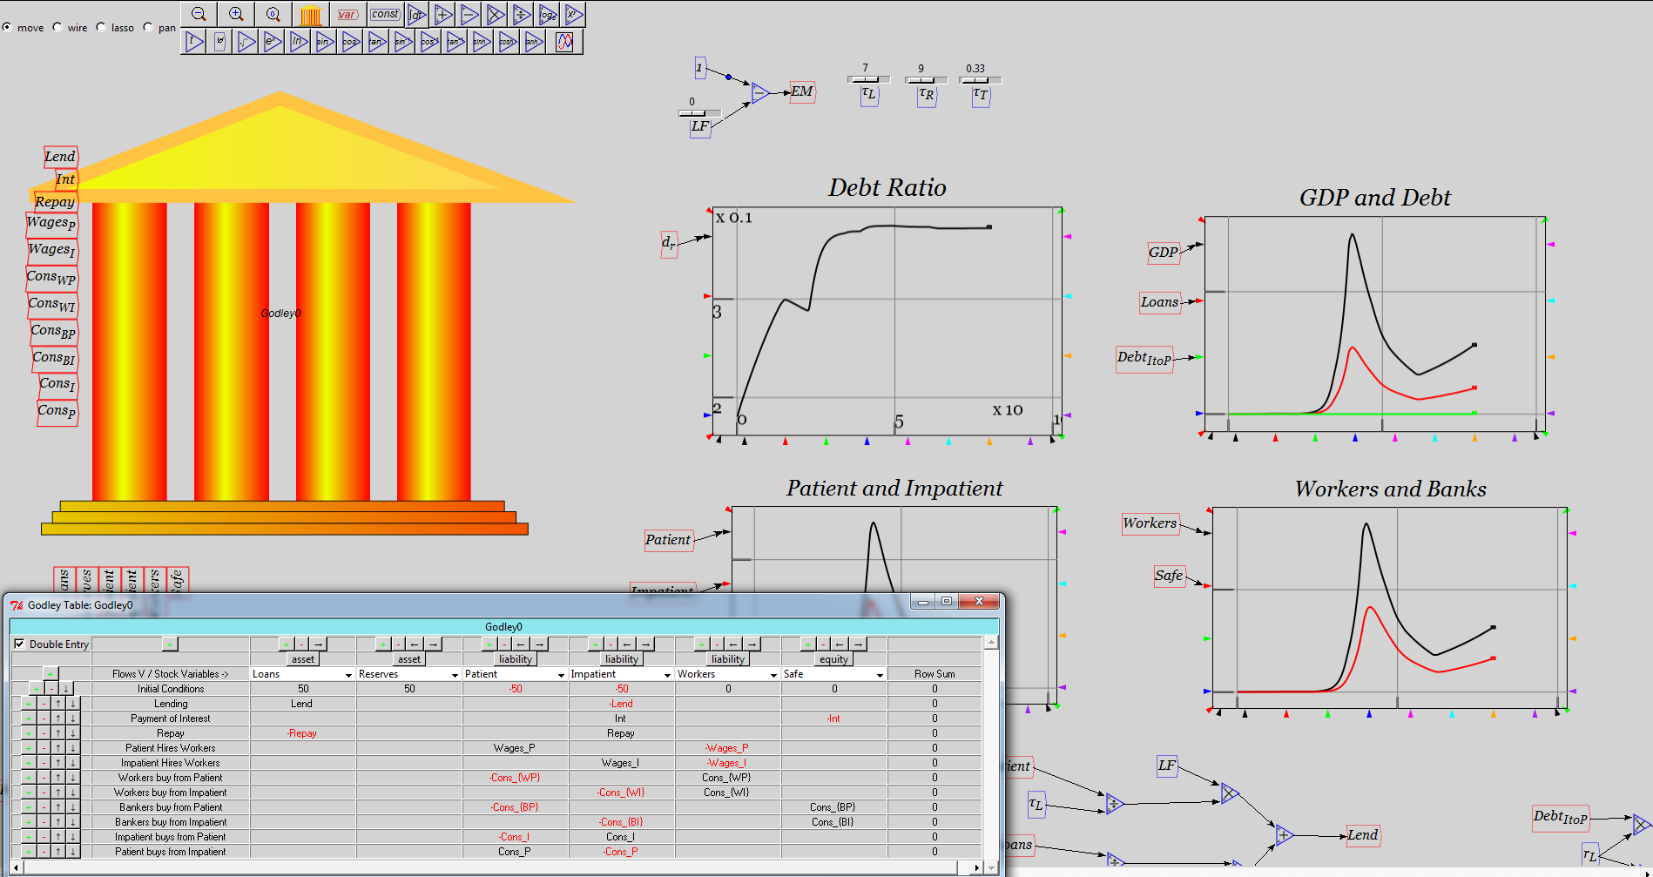Select the integral (∫dt) operation icon
Viewport: 1653px width, 877px height.
tap(417, 15)
